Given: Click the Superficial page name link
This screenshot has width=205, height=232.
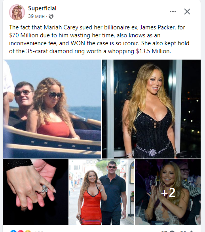Looking at the screenshot, I should (x=42, y=8).
